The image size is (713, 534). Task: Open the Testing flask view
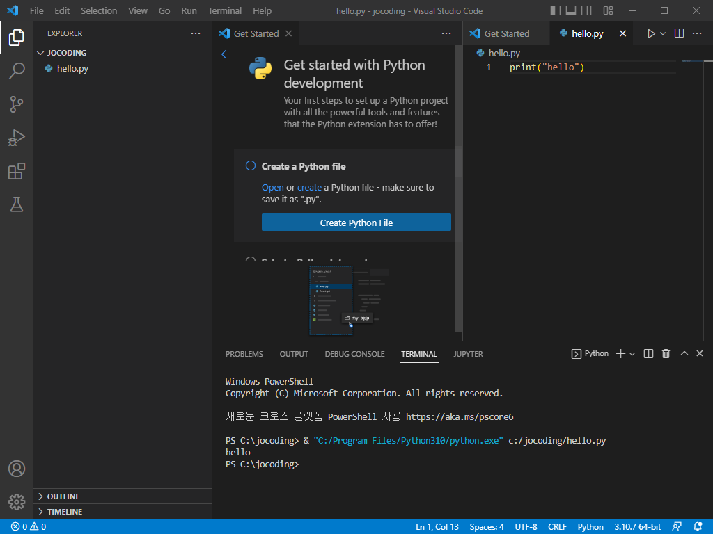tap(17, 204)
